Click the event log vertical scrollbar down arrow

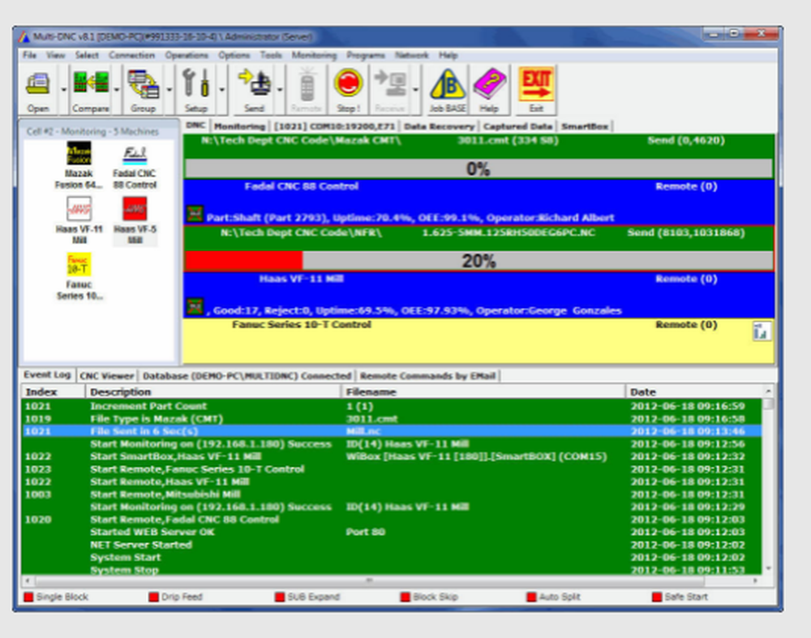pos(768,569)
